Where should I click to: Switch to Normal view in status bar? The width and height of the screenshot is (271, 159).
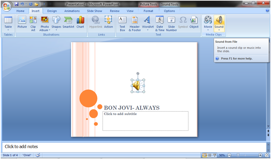pos(205,155)
